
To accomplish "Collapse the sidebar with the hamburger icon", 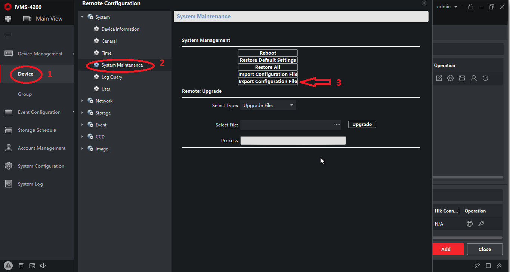I will (8, 35).
